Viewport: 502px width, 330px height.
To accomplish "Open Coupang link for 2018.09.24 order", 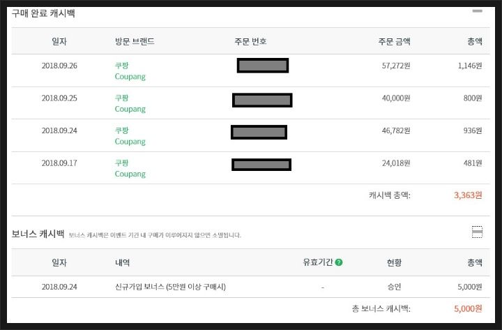I will (130, 142).
